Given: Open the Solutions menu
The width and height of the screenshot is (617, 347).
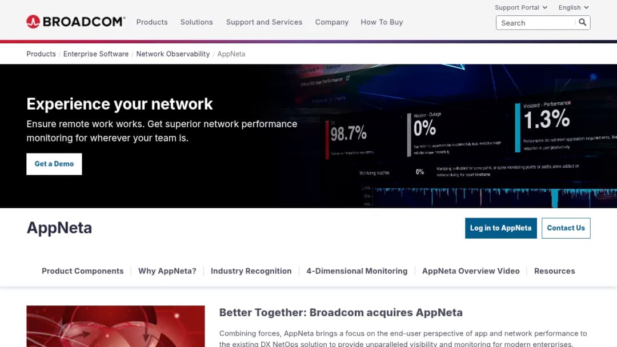Looking at the screenshot, I should [197, 22].
